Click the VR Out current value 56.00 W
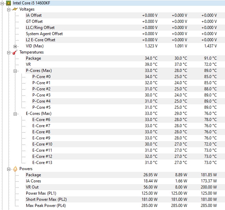Image resolution: width=225 pixels, height=210 pixels. pyautogui.click(x=150, y=187)
